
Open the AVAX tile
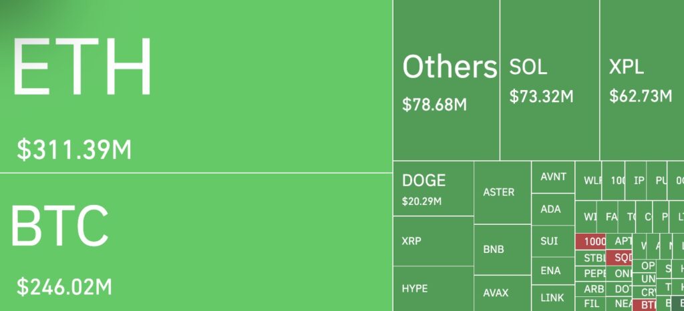(x=502, y=293)
